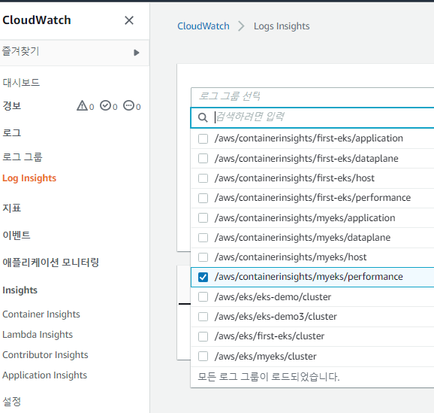This screenshot has height=413, width=434.
Task: Select /aws/containerinsights/first-eks/host text
Action: [x=294, y=178]
